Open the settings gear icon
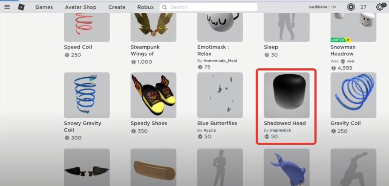 (x=380, y=7)
